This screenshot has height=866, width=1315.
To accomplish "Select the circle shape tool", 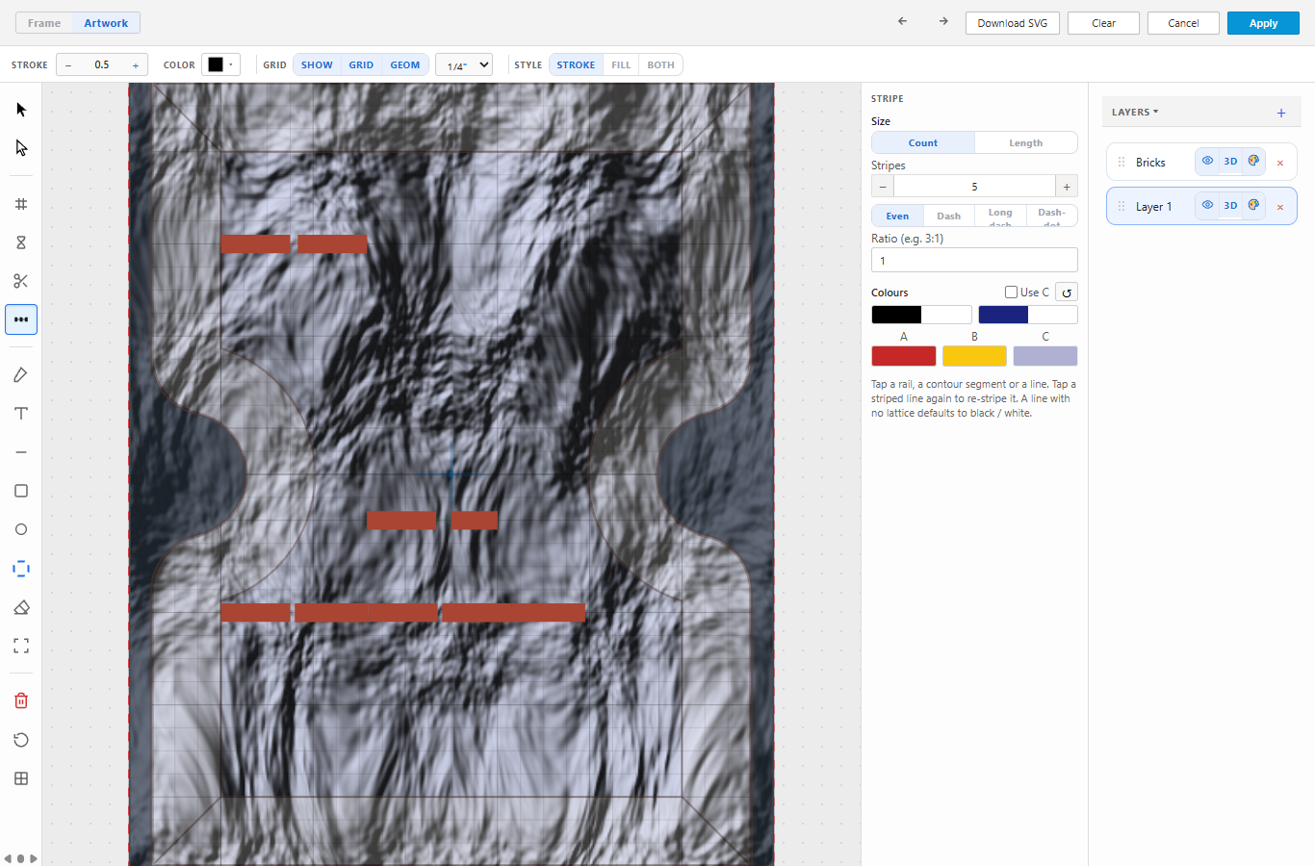I will click(x=21, y=529).
